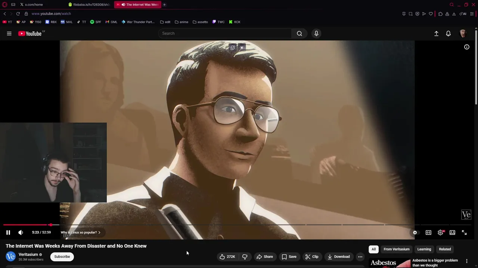Create a Clip of the video
The width and height of the screenshot is (478, 268).
click(312, 256)
